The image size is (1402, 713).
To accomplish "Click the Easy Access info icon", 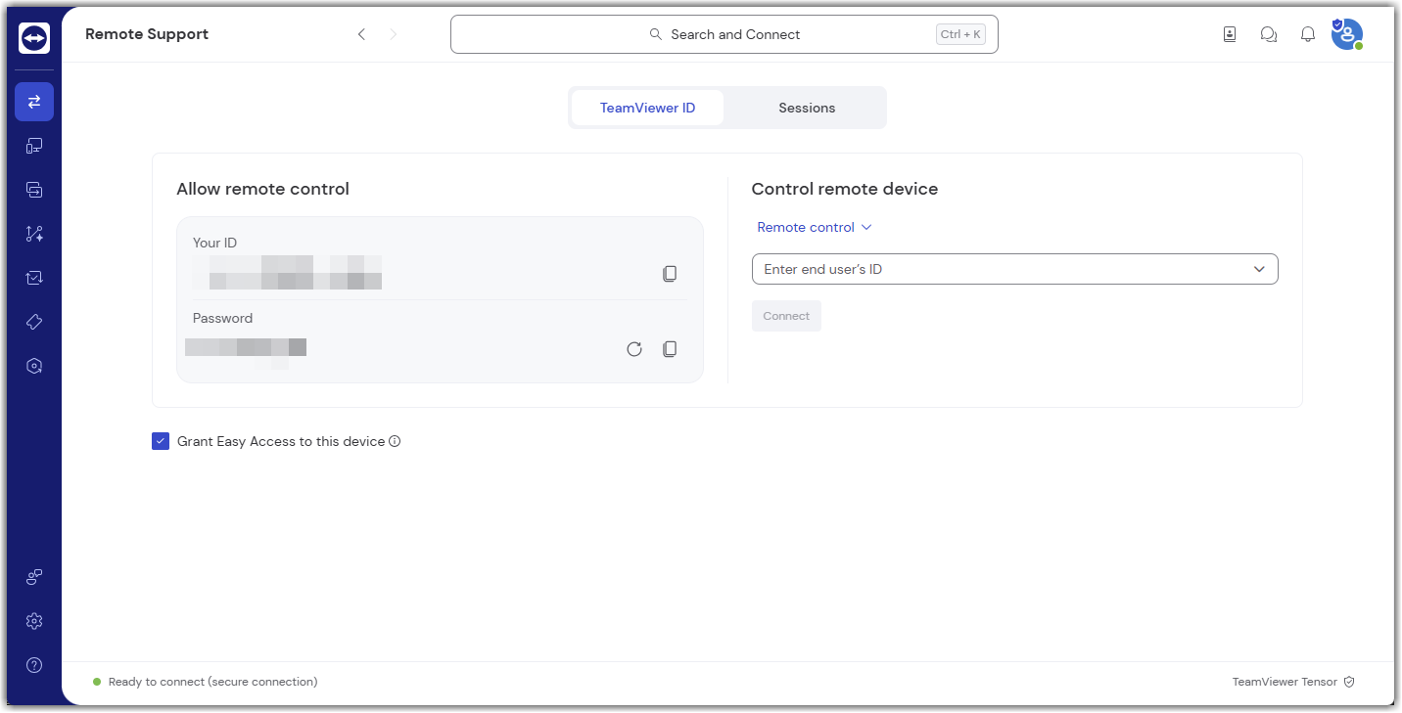I will pyautogui.click(x=395, y=441).
